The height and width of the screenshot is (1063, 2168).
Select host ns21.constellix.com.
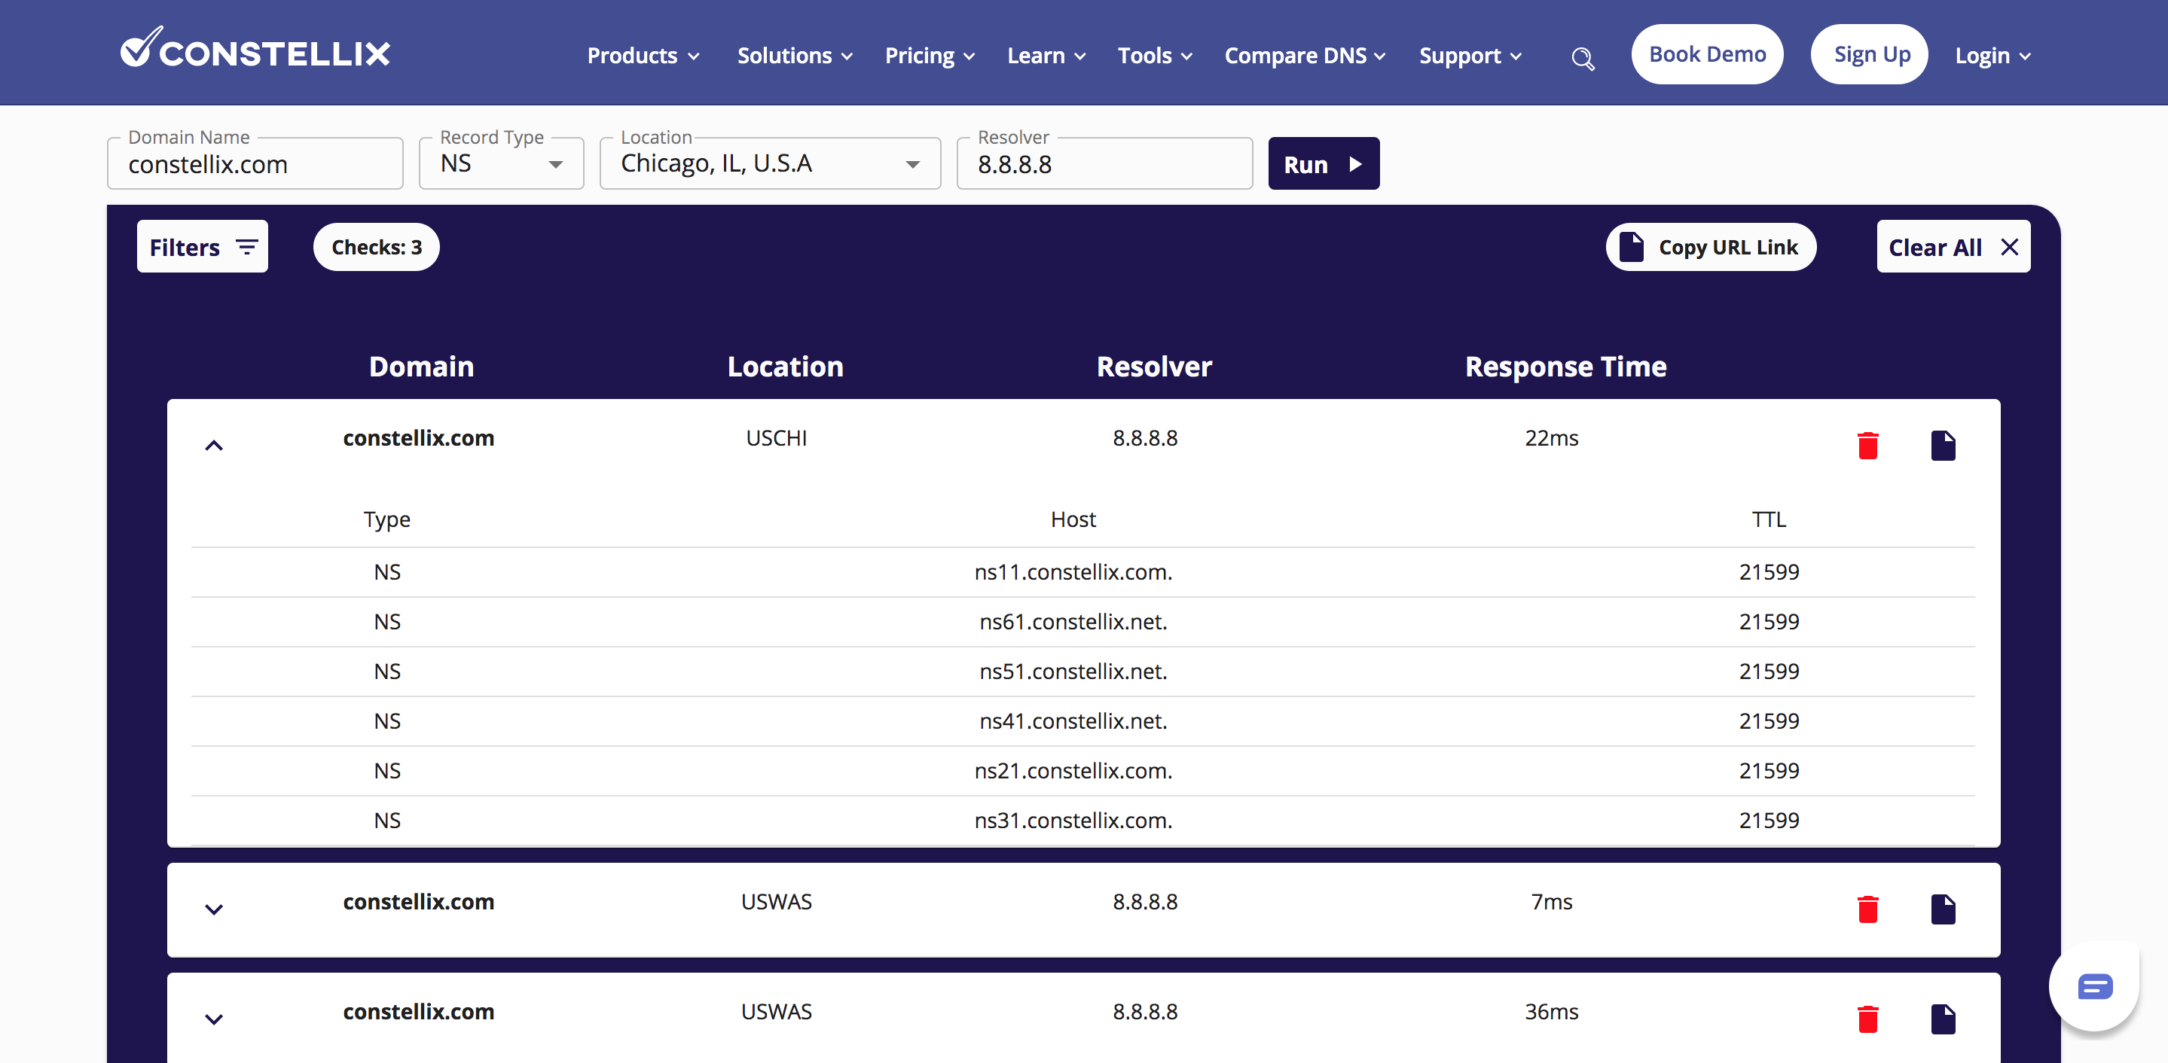click(x=1073, y=770)
